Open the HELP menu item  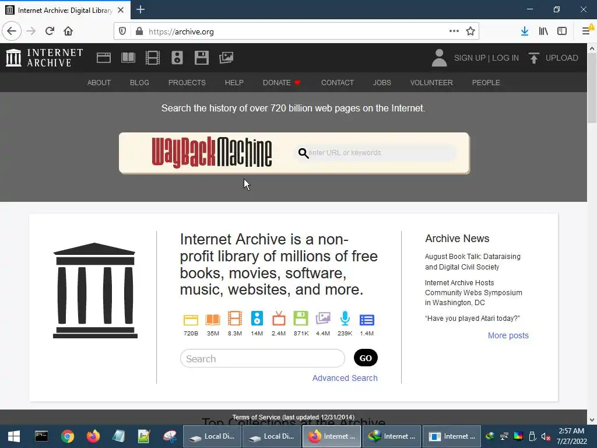tap(234, 83)
